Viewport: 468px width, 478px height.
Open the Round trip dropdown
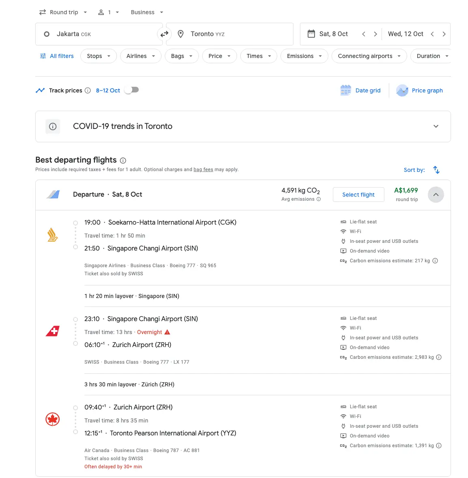[x=63, y=12]
